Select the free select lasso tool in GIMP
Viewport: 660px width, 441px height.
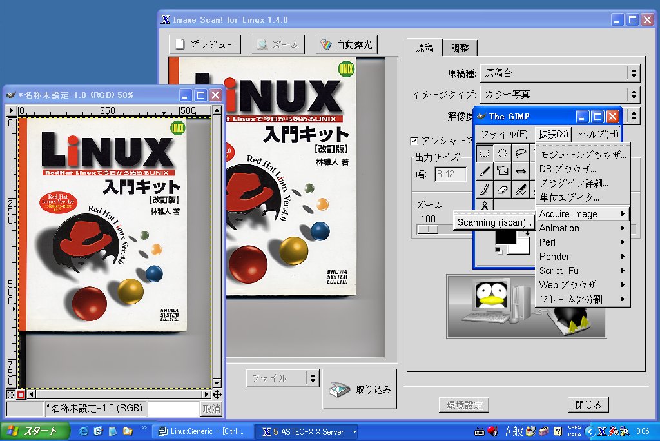click(x=521, y=153)
